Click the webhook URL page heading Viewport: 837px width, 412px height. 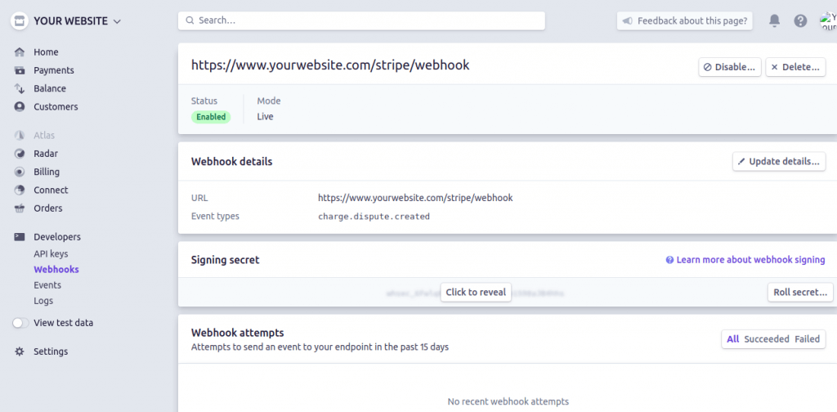(330, 65)
